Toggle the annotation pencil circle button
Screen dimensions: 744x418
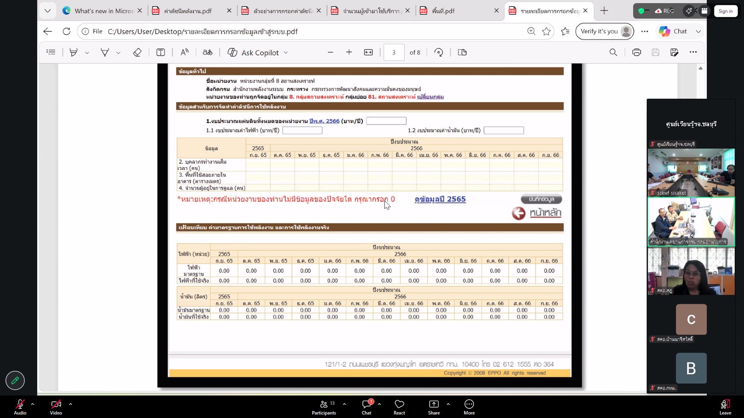coord(15,381)
